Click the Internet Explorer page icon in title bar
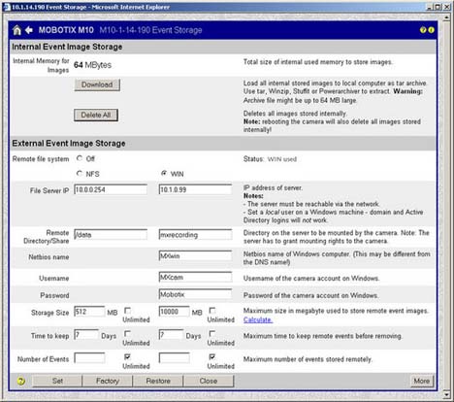The height and width of the screenshot is (402, 454). click(x=6, y=7)
